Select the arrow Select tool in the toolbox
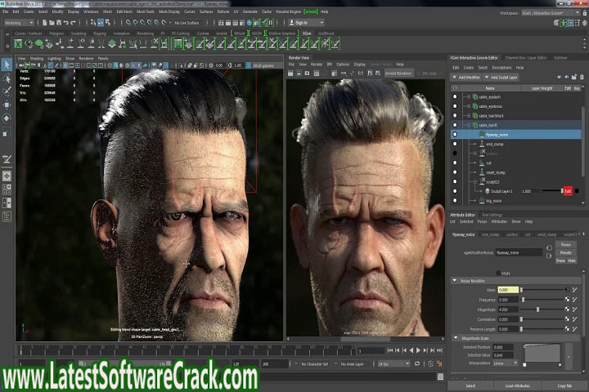The width and height of the screenshot is (589, 392). [x=7, y=65]
